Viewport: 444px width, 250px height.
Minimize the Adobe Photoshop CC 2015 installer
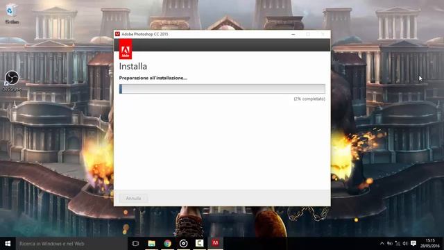click(x=293, y=34)
